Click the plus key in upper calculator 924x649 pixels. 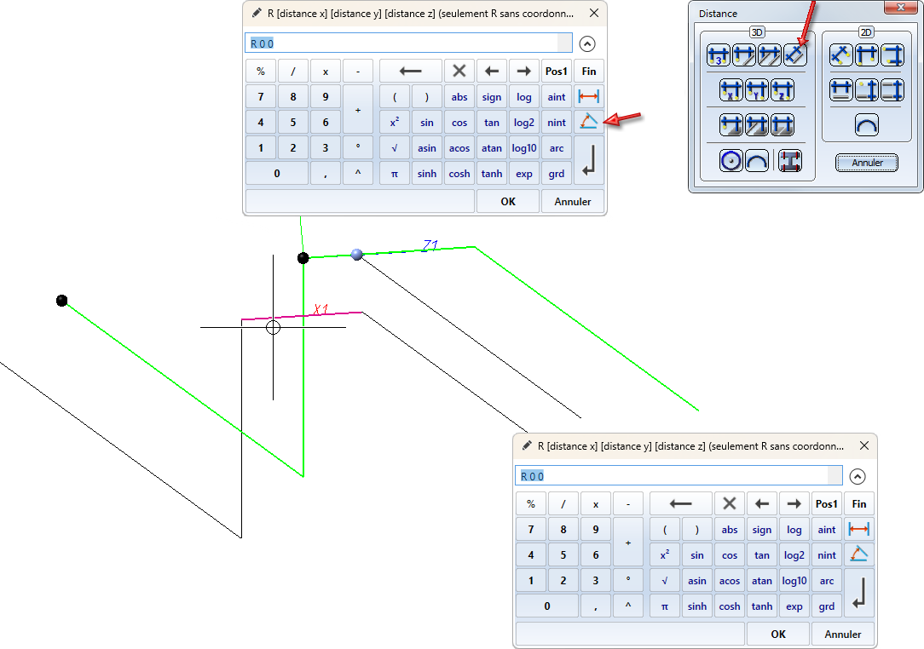358,110
